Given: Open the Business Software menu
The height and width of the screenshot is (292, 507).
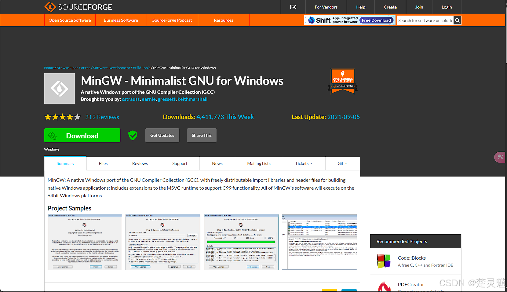Looking at the screenshot, I should [x=121, y=20].
